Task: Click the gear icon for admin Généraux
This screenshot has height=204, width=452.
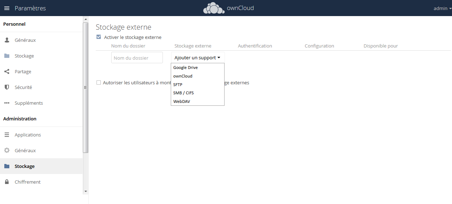Action: click(x=7, y=151)
